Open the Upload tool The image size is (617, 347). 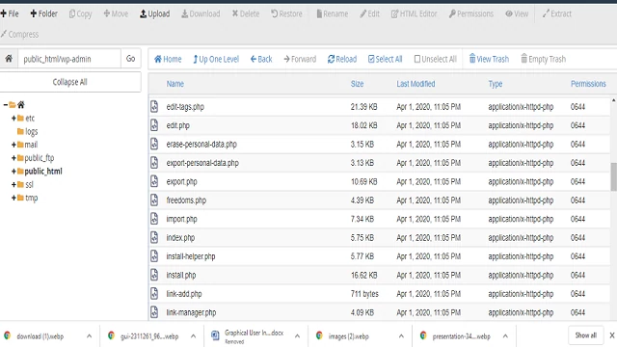click(155, 13)
